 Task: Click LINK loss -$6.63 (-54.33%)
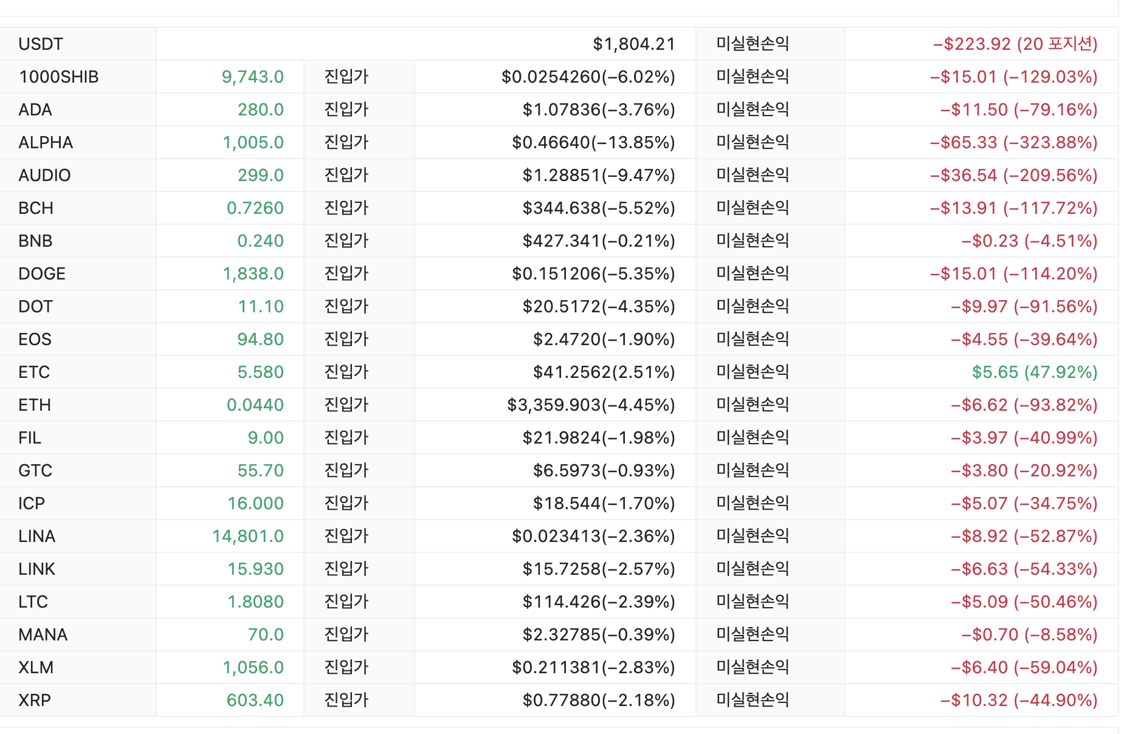(x=1024, y=569)
